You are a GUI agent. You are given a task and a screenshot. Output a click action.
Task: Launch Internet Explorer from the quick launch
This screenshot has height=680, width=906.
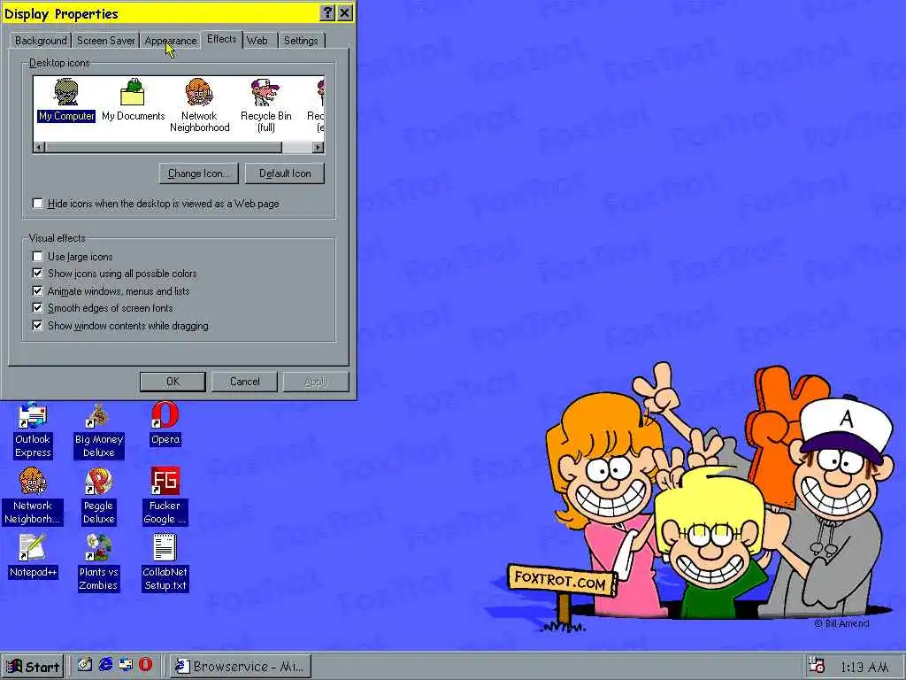click(x=105, y=665)
